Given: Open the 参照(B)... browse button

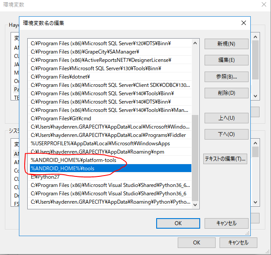Looking at the screenshot, I should tap(227, 77).
